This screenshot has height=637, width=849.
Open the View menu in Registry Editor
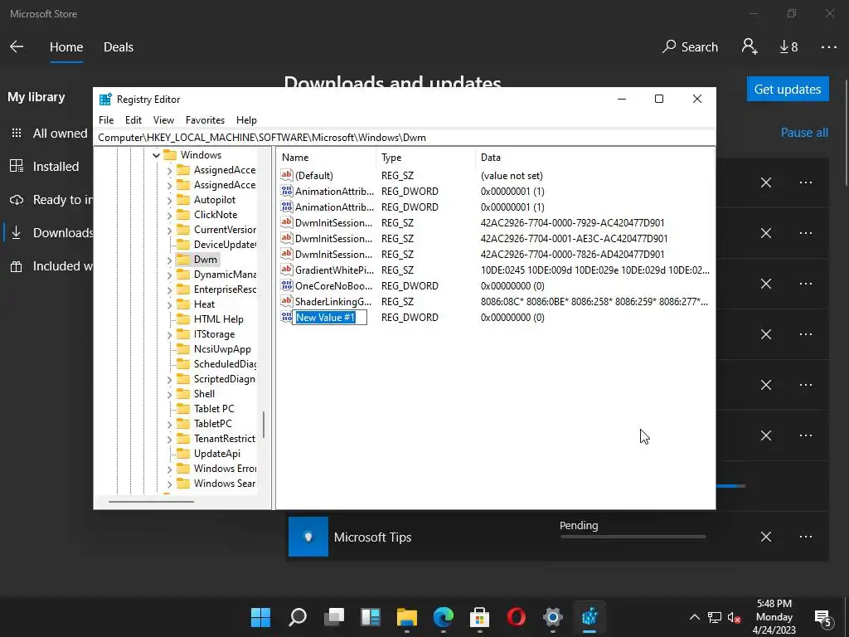point(163,120)
